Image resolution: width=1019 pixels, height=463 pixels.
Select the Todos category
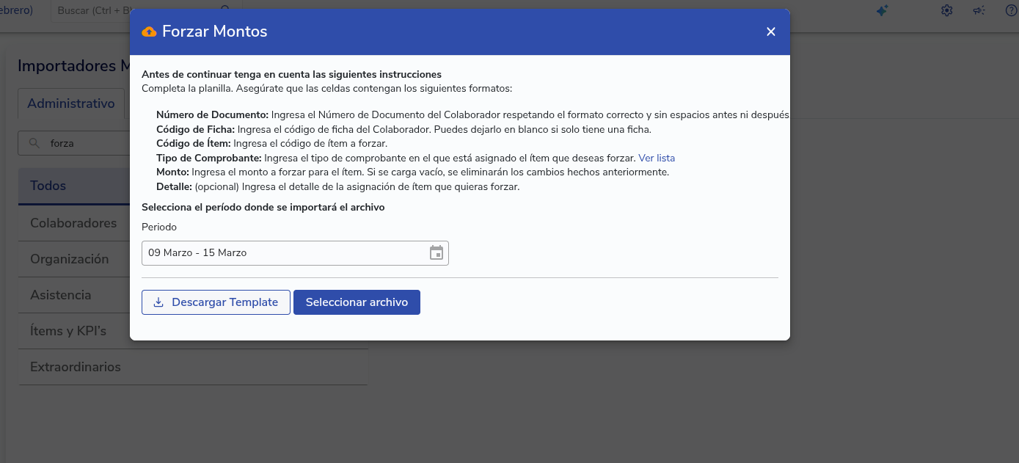coord(48,186)
